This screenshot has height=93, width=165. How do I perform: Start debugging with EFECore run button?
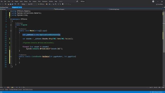tap(42, 4)
